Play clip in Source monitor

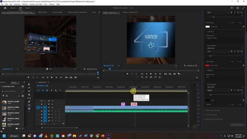(52, 77)
